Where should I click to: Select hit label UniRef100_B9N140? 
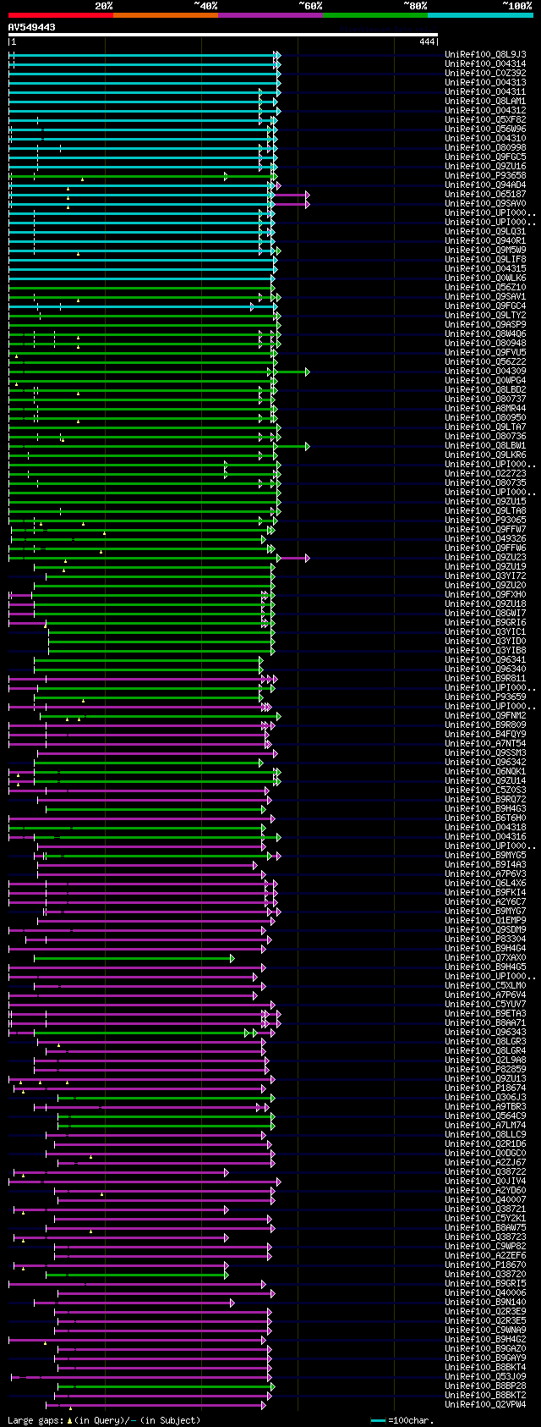pos(485,1303)
